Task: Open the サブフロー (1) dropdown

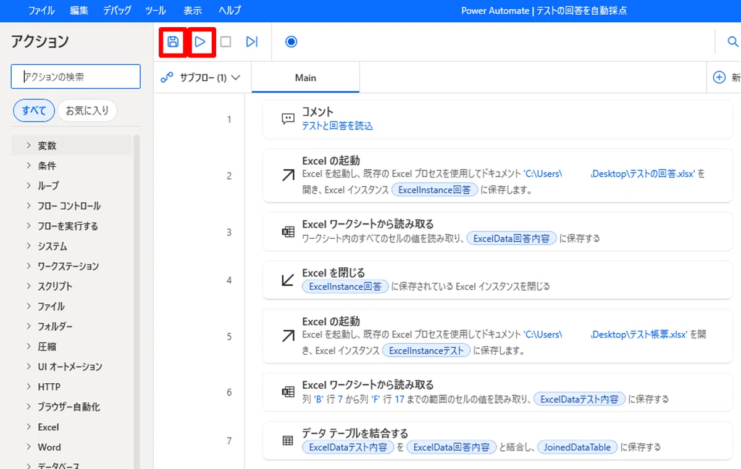Action: (200, 78)
